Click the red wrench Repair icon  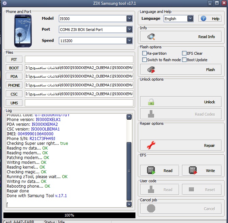[151, 145]
